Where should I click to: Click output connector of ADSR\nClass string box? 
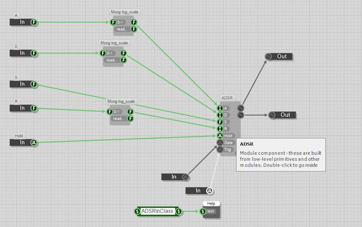178,211
